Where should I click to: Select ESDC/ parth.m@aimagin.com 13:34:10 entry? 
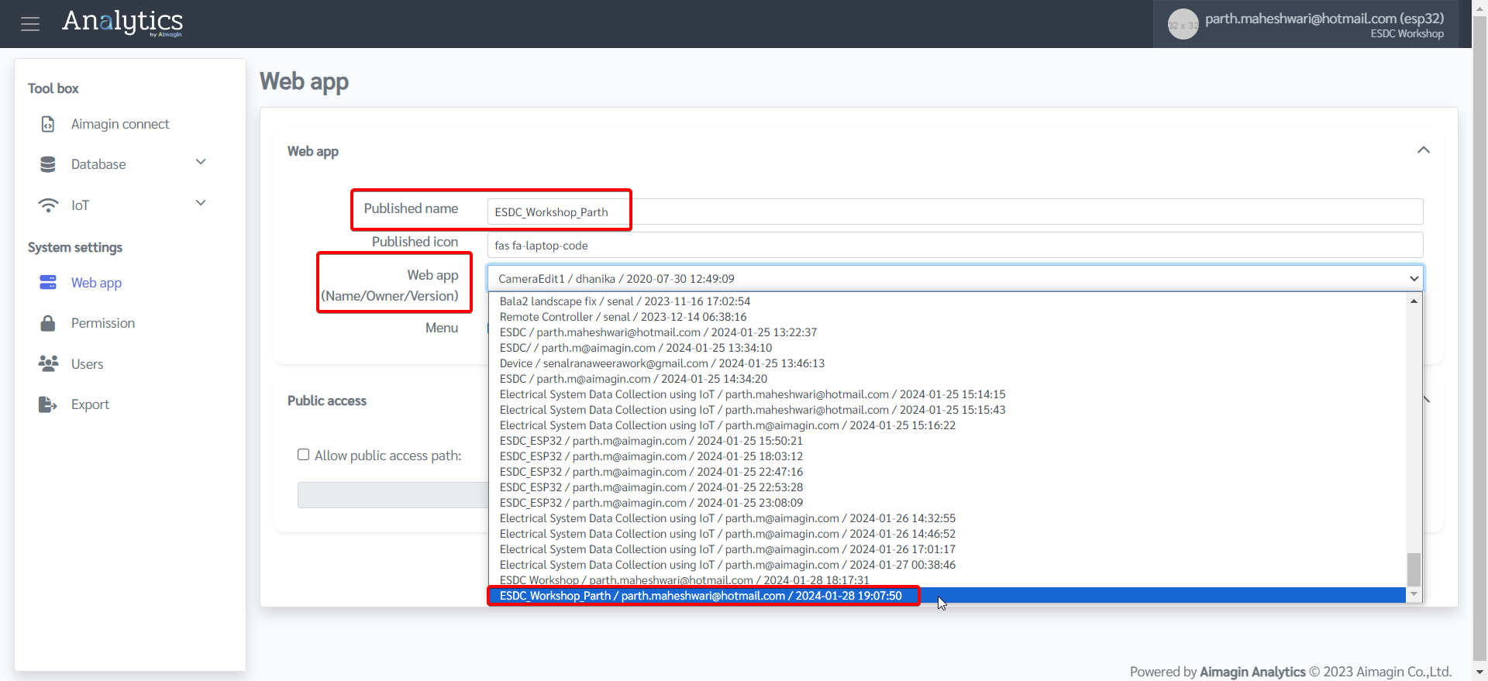[947, 348]
